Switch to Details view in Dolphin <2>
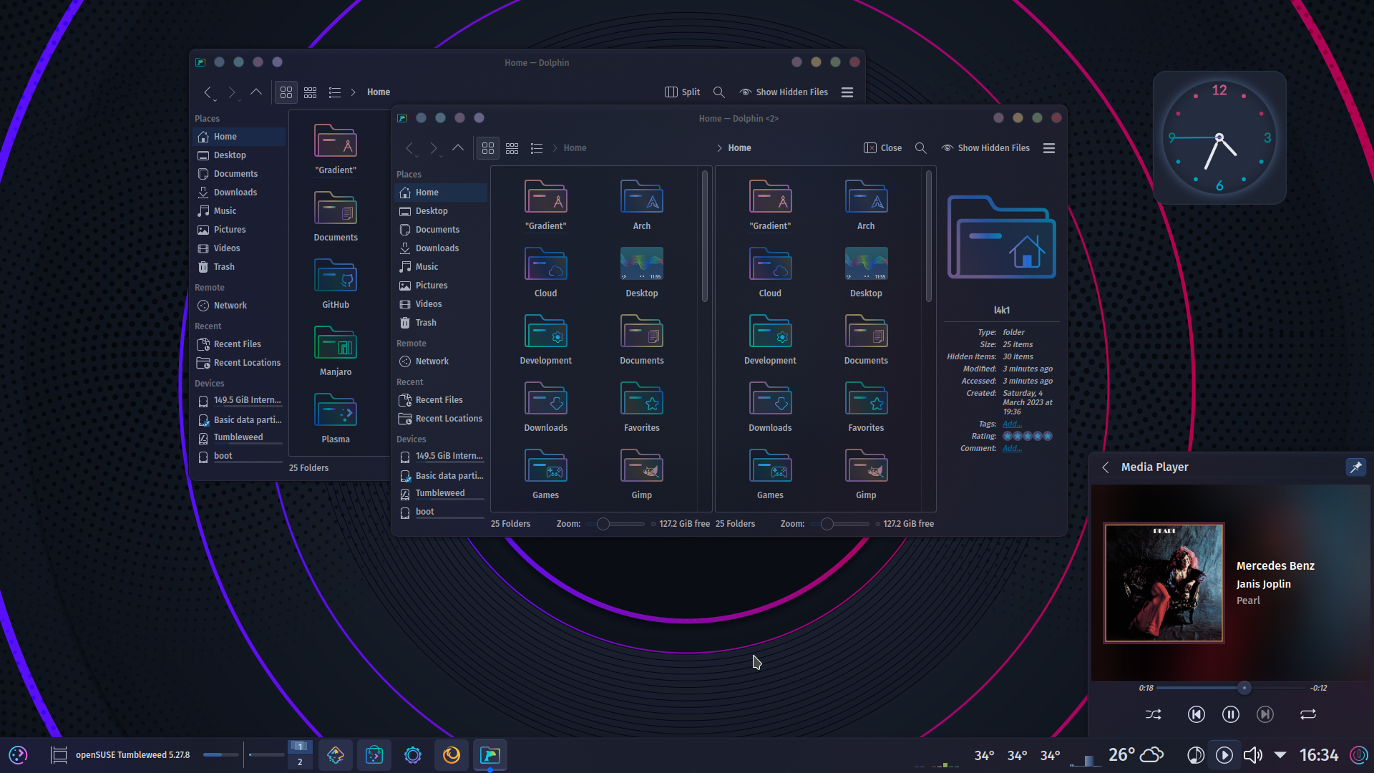Screen dimensions: 1374x773 coord(537,148)
